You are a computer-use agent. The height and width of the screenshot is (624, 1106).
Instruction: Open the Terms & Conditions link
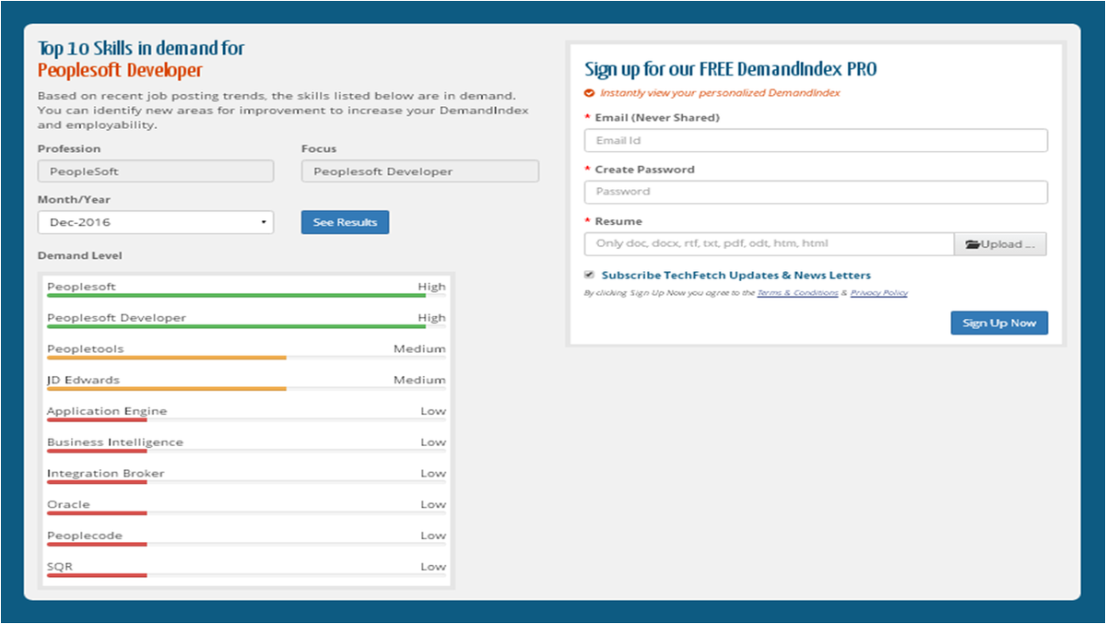pyautogui.click(x=798, y=293)
